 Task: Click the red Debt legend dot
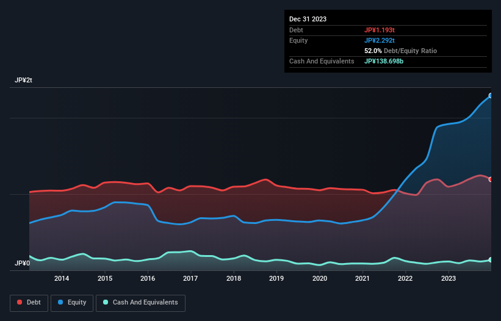coord(20,302)
